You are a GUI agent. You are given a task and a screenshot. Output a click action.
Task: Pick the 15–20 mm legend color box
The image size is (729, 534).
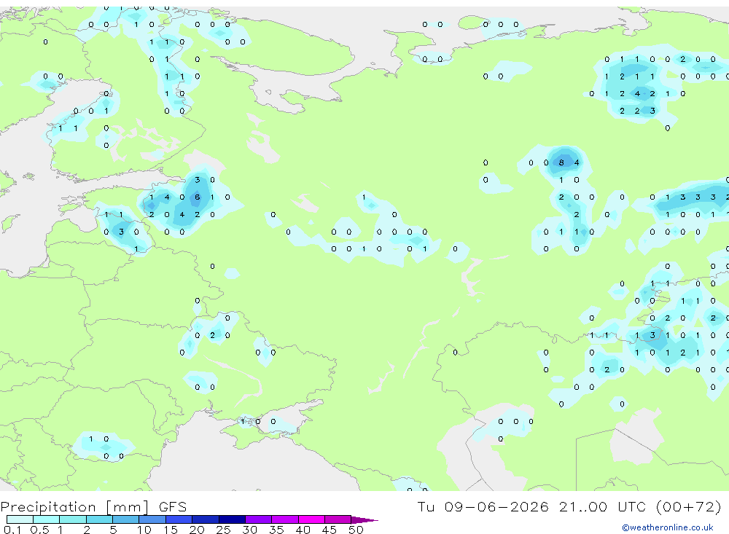pyautogui.click(x=179, y=519)
